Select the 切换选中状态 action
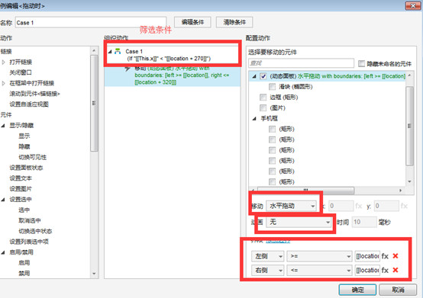The width and height of the screenshot is (423, 298). tap(35, 231)
